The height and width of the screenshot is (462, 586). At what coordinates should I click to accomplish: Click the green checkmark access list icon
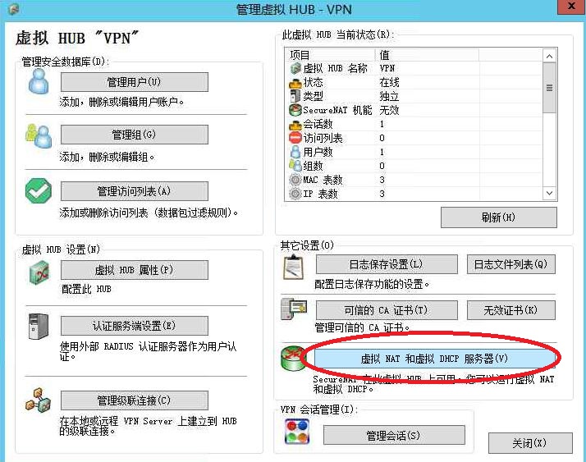(x=38, y=190)
